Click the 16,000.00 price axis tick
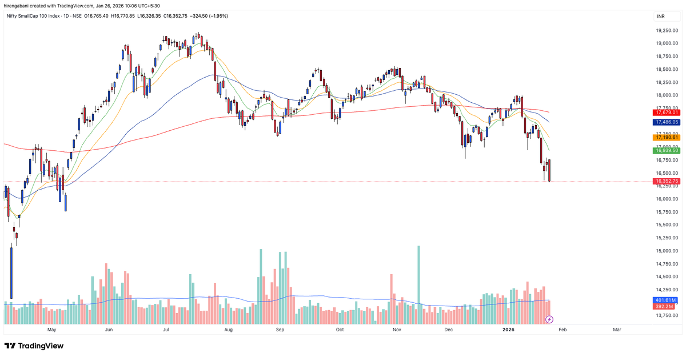 pyautogui.click(x=667, y=199)
